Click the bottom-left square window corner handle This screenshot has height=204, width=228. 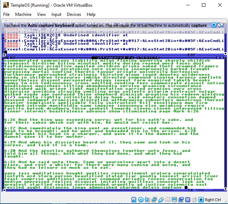[4, 190]
